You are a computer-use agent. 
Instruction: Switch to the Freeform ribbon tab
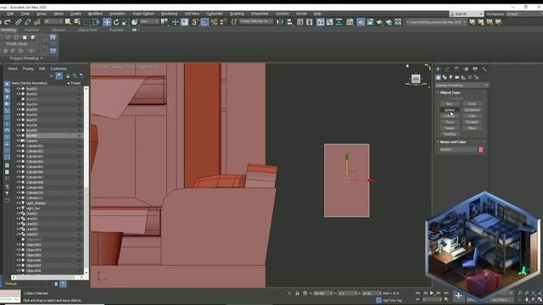32,30
